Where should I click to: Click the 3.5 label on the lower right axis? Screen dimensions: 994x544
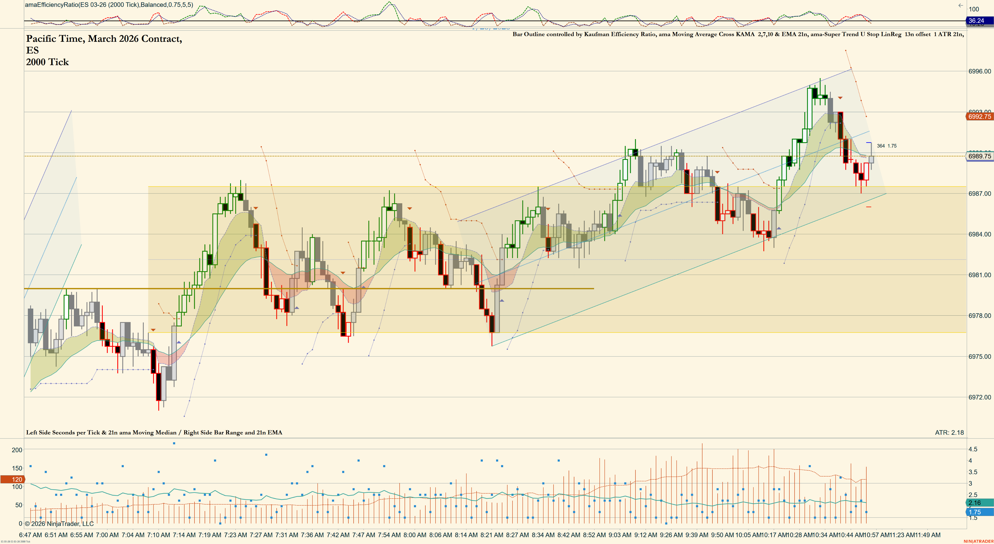point(973,472)
